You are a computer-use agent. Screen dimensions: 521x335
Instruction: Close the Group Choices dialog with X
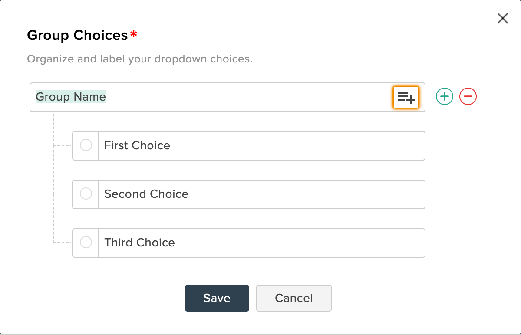tap(502, 18)
